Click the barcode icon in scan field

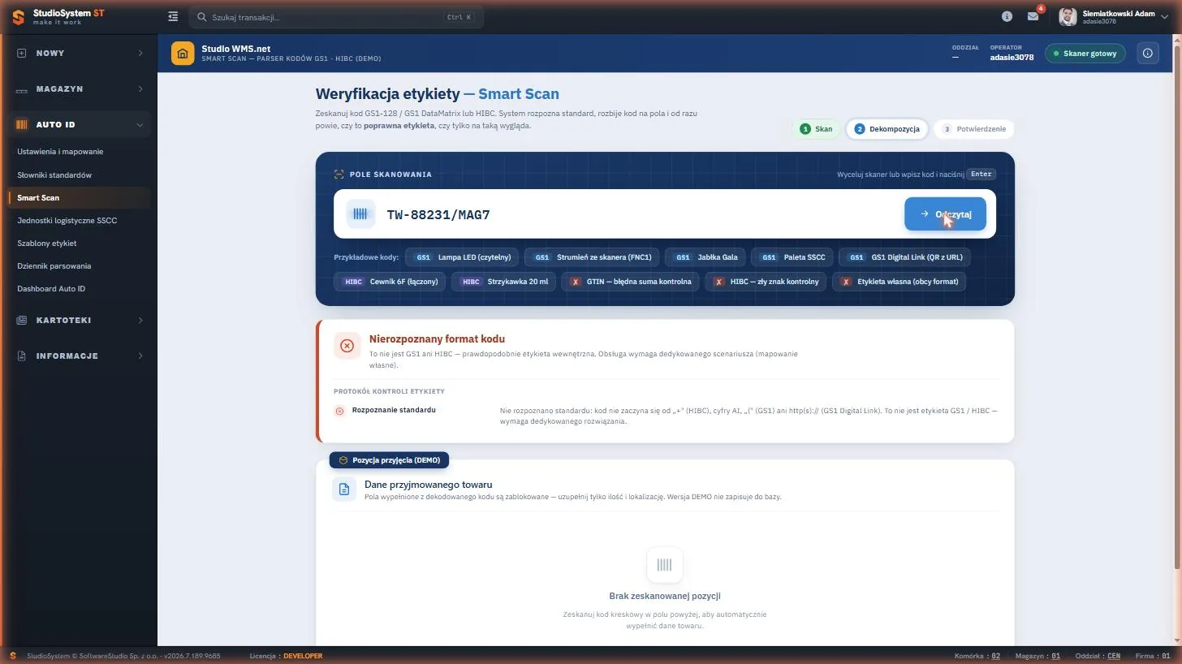tap(360, 213)
